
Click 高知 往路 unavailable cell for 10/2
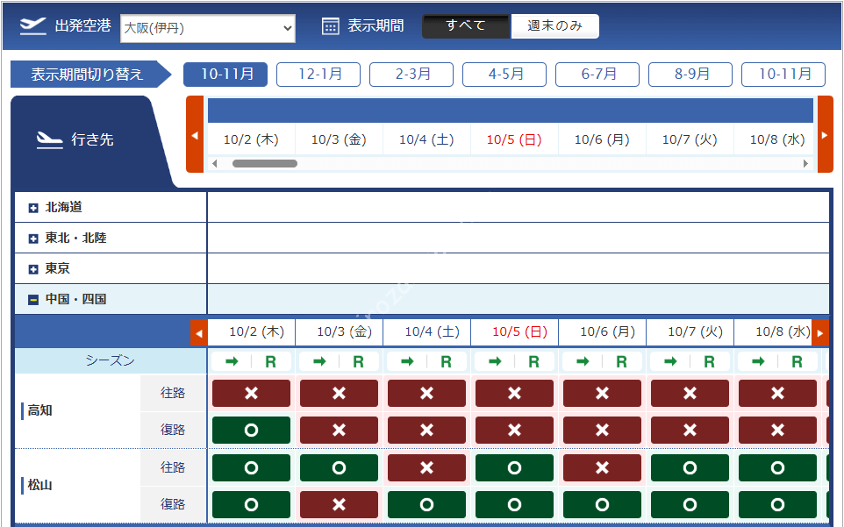(252, 393)
